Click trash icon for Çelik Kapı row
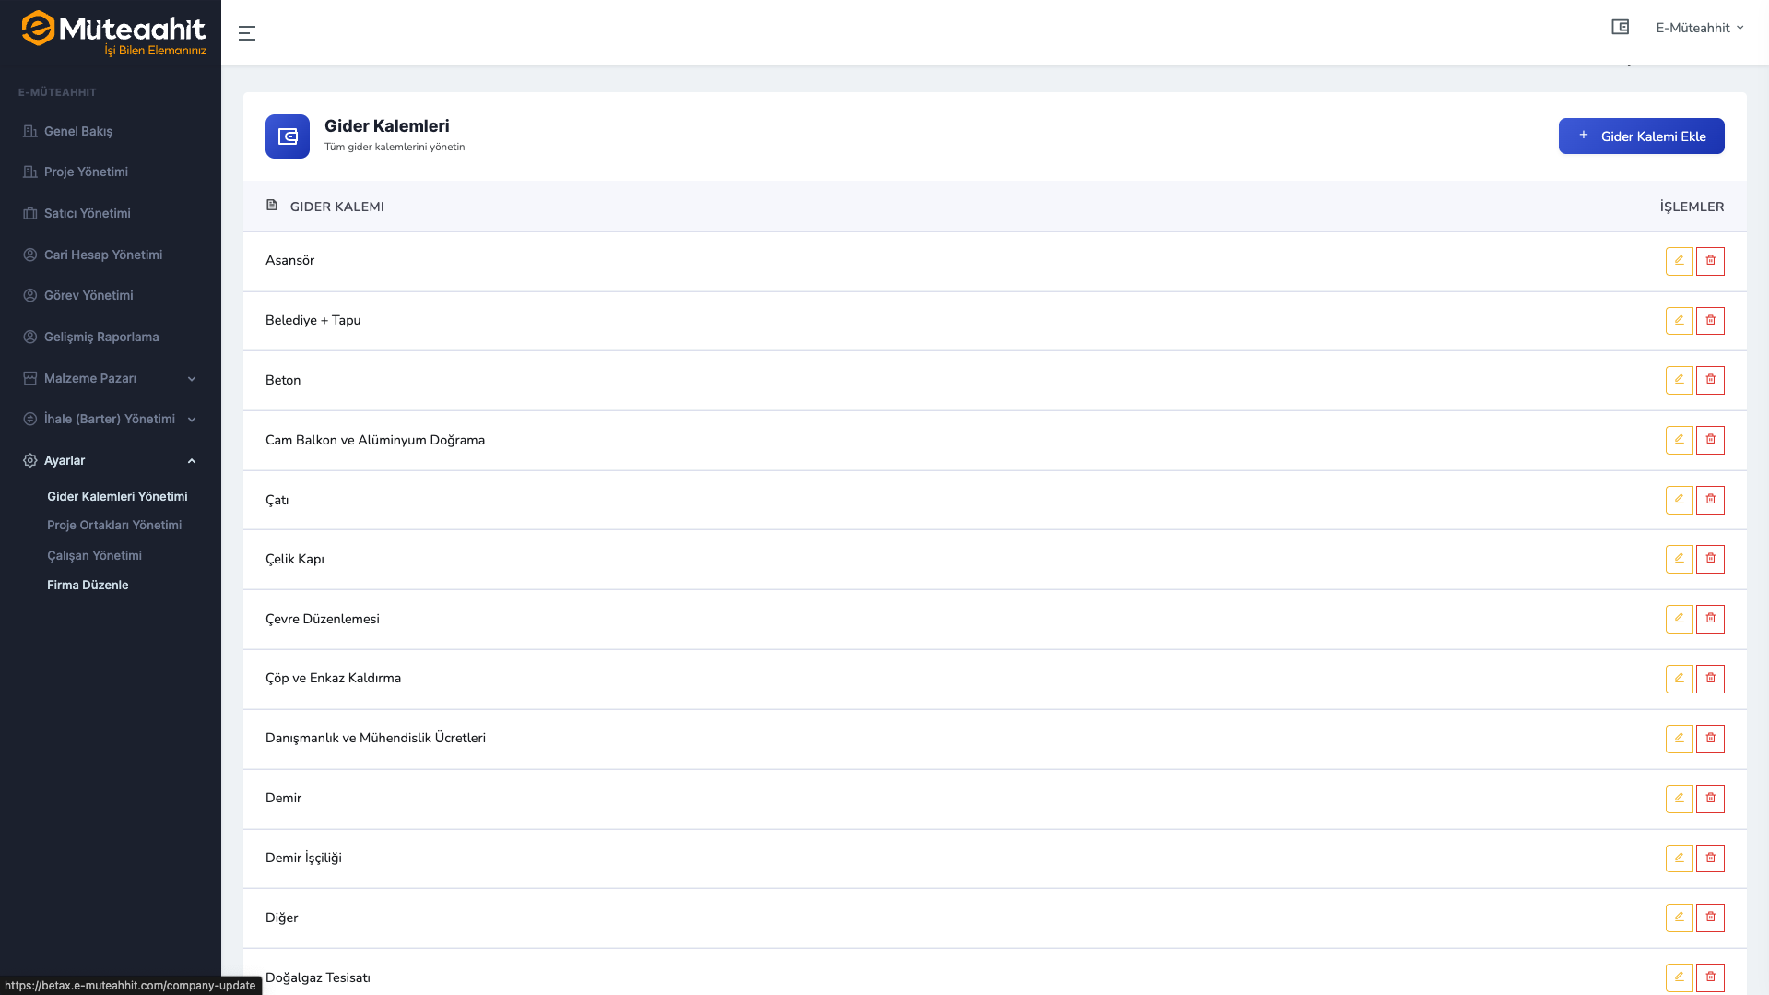Image resolution: width=1769 pixels, height=995 pixels. 1710,559
